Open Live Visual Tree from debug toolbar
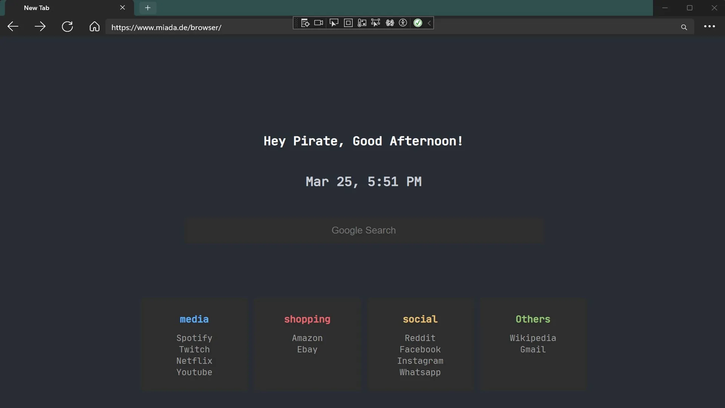The image size is (725, 408). (305, 23)
